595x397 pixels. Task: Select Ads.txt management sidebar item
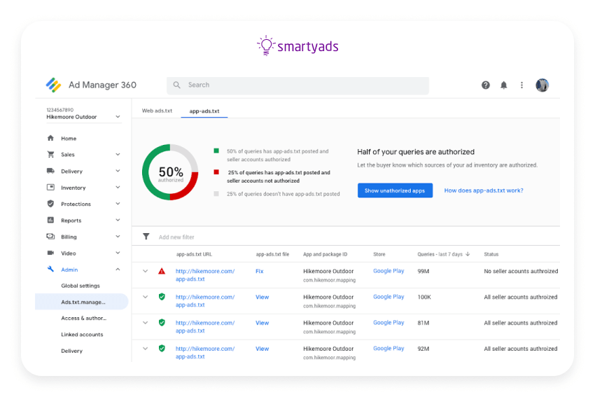[83, 302]
